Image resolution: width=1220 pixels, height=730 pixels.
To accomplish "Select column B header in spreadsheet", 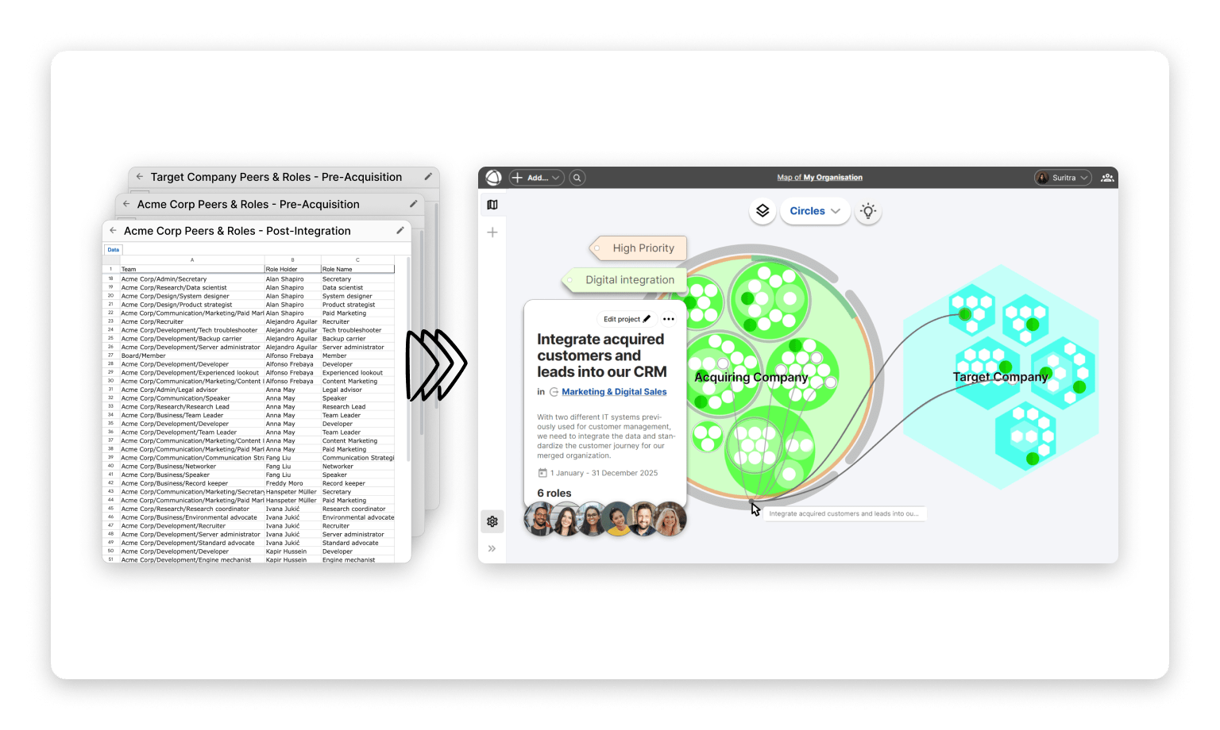I will point(293,259).
